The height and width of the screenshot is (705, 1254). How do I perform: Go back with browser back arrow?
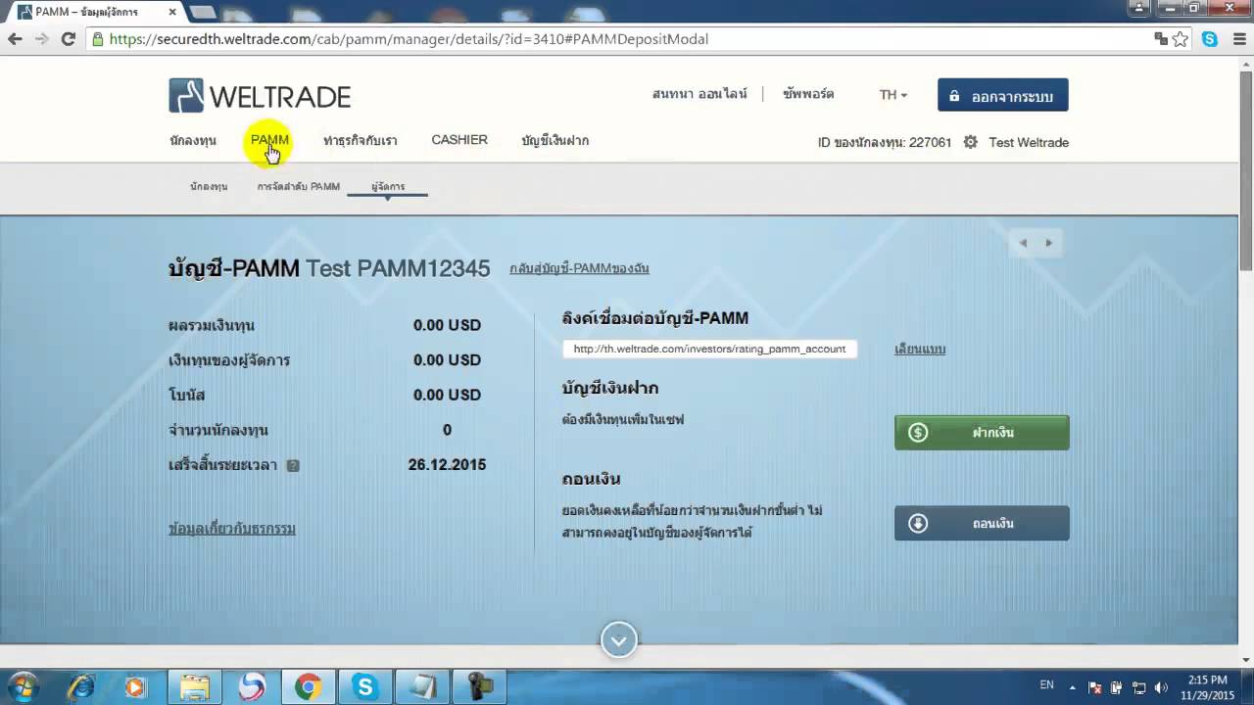(15, 39)
